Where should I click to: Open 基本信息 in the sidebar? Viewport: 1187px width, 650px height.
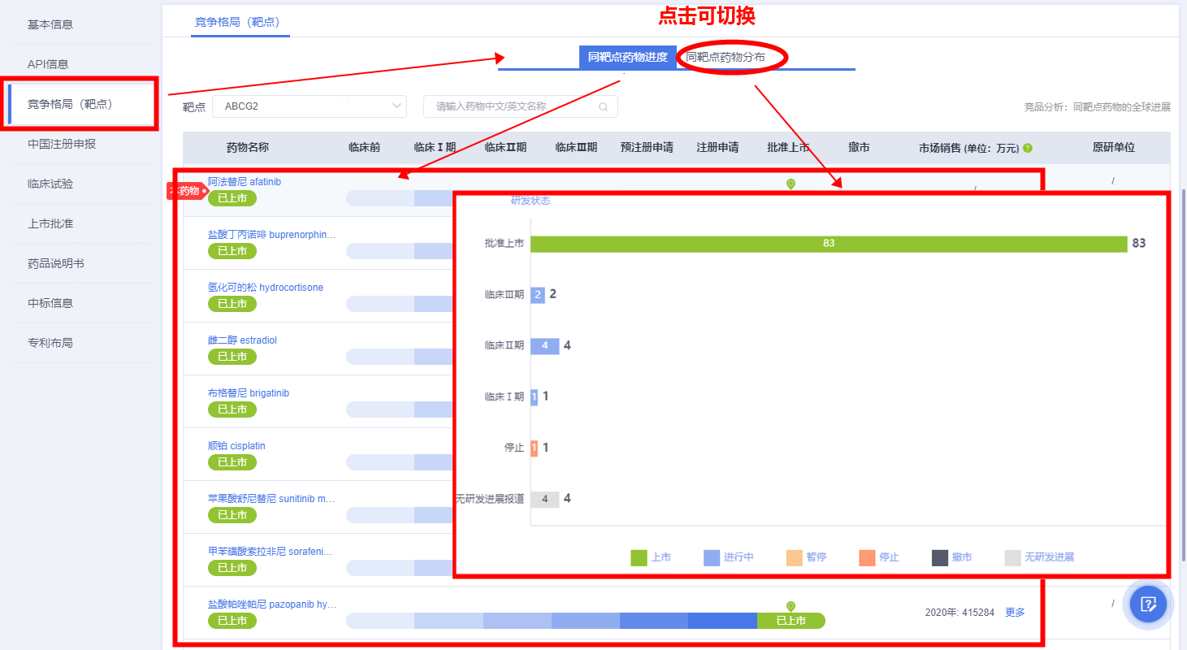(x=50, y=24)
